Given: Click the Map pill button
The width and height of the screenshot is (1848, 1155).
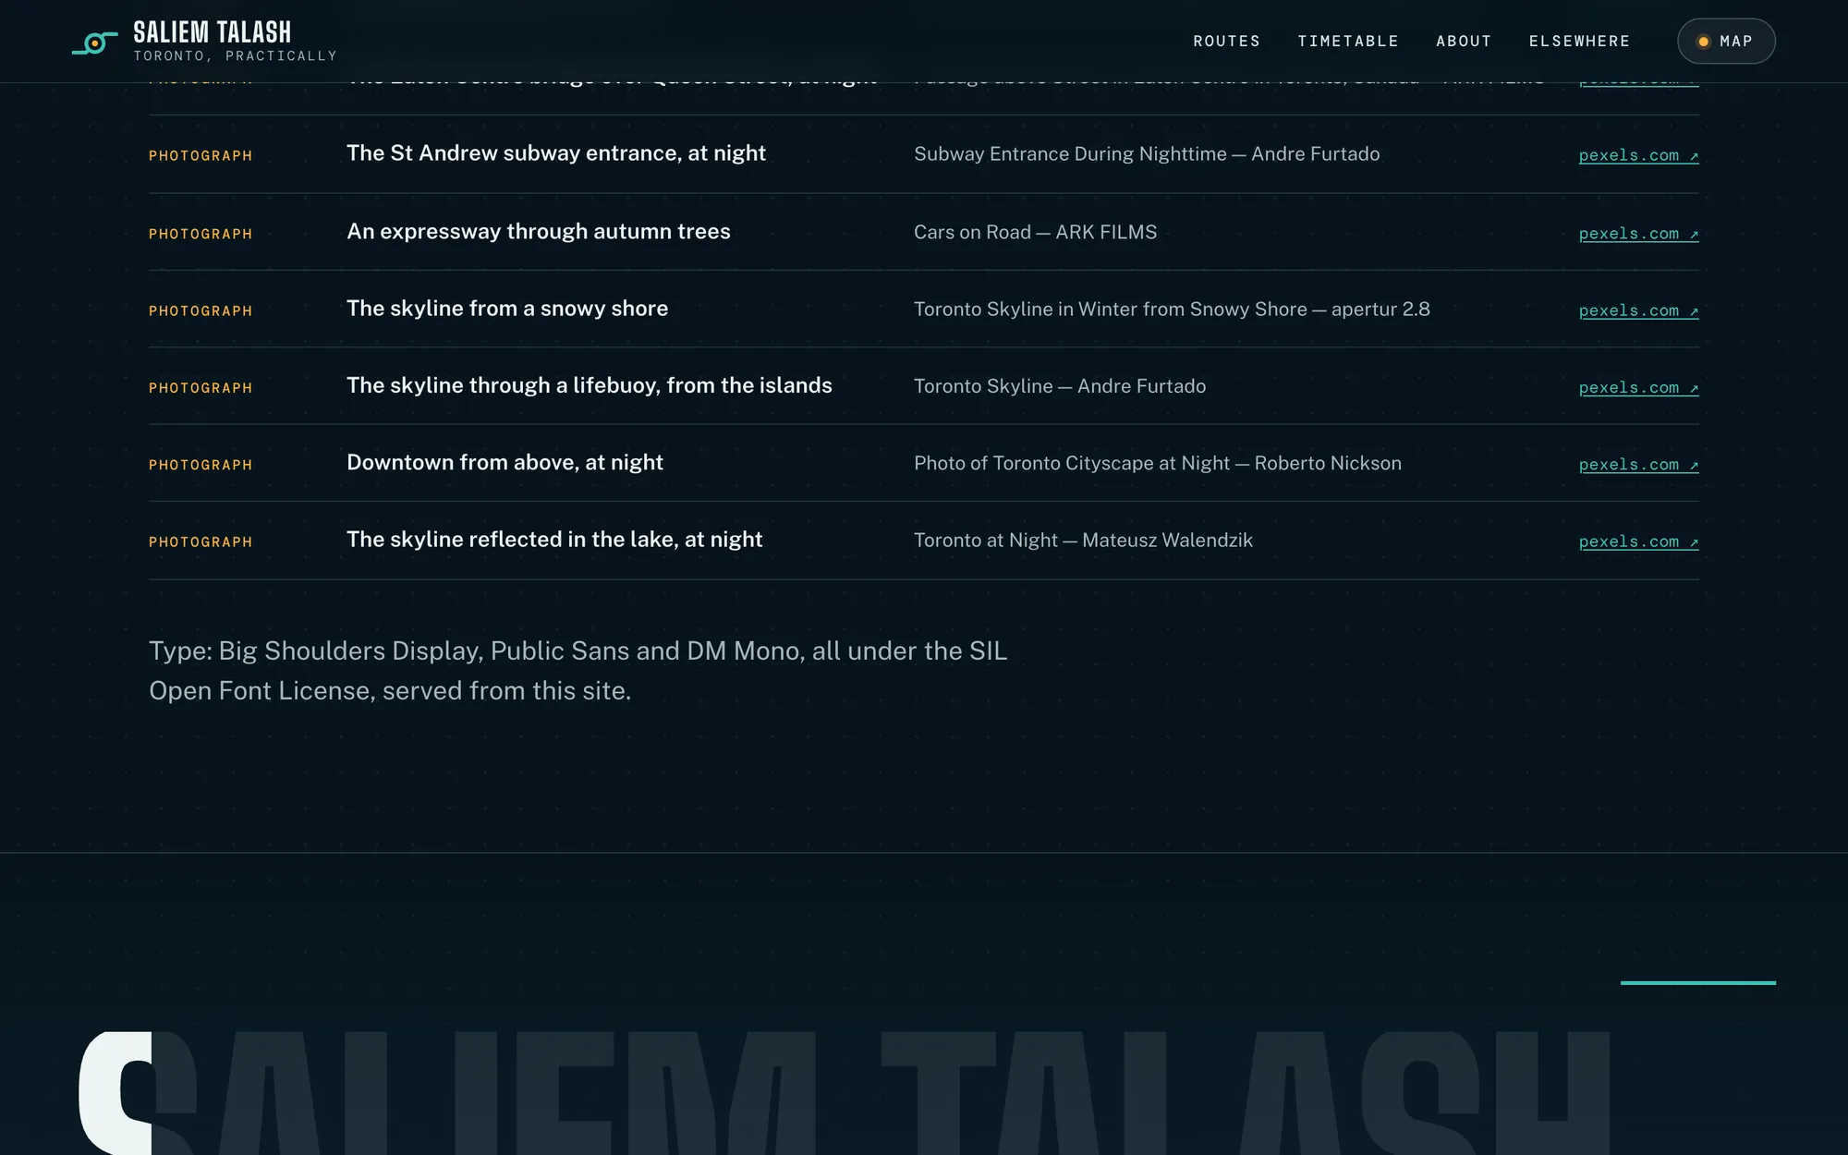Looking at the screenshot, I should tap(1726, 42).
